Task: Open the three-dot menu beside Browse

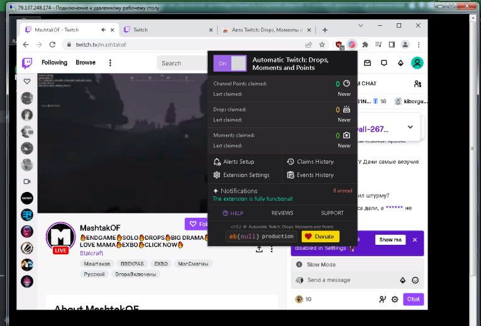Action: (110, 63)
